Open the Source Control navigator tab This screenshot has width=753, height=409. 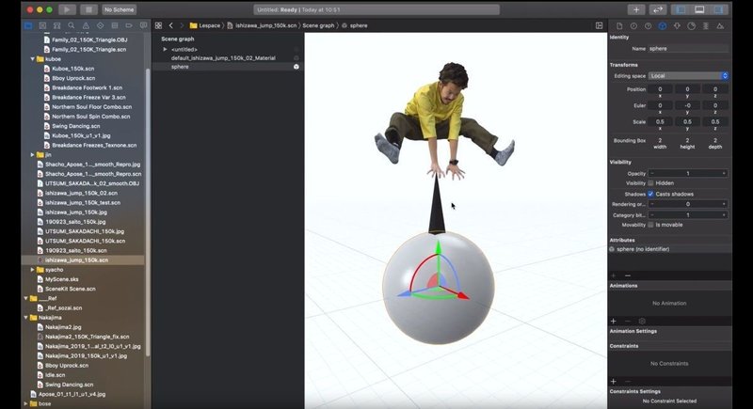pyautogui.click(x=42, y=25)
